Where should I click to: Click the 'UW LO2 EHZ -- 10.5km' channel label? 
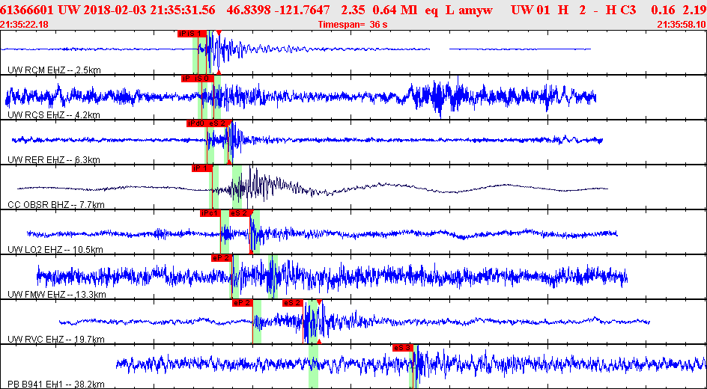[x=56, y=251]
